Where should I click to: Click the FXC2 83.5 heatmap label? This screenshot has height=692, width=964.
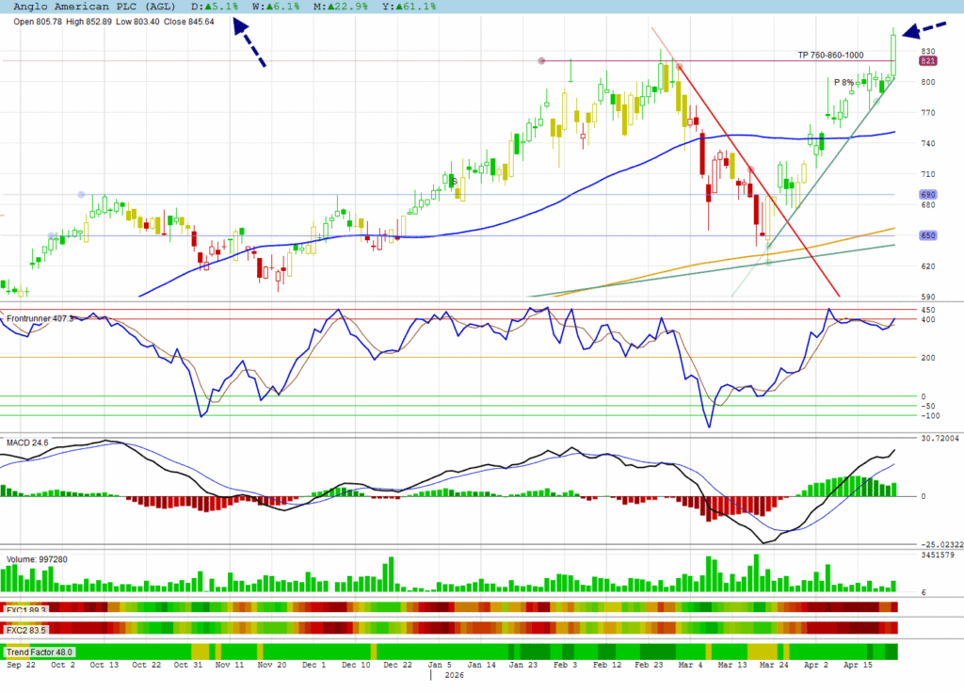click(x=26, y=629)
